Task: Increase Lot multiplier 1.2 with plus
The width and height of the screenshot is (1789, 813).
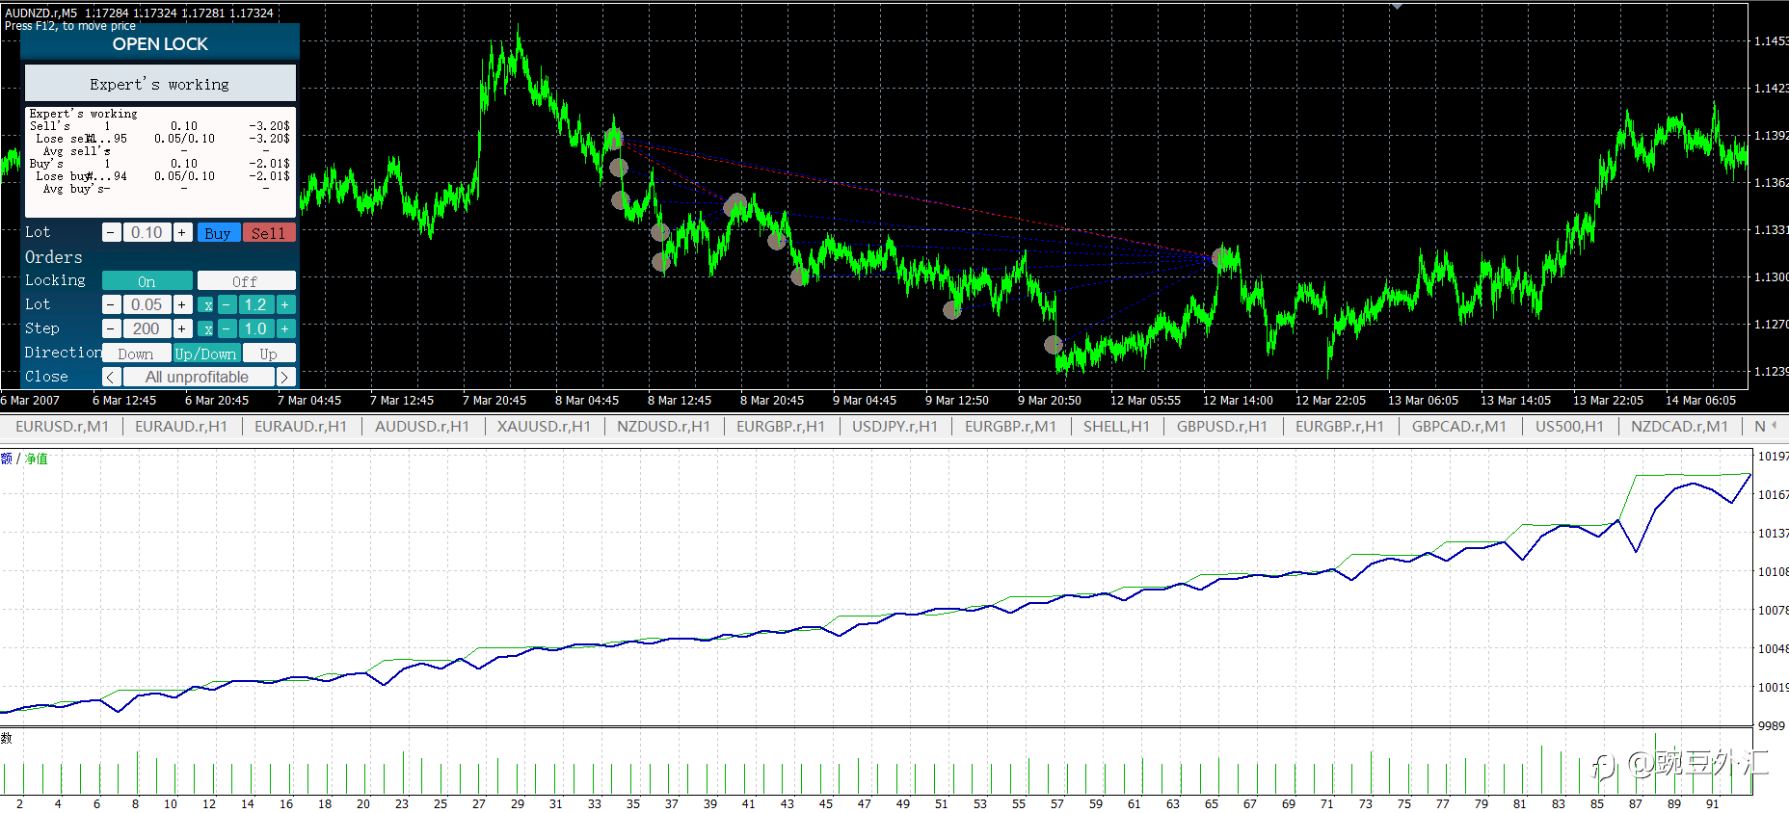Action: [x=285, y=304]
